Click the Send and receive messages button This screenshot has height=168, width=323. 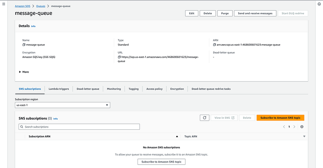(x=255, y=13)
